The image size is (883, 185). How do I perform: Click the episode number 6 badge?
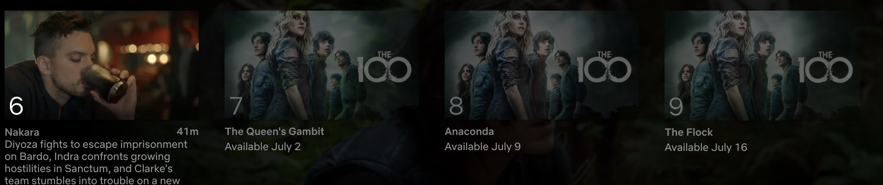(16, 106)
